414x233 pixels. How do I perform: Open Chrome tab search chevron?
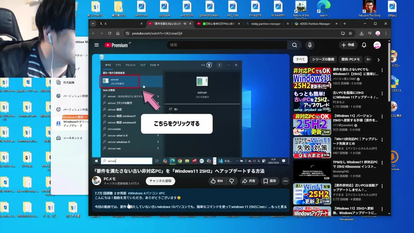click(93, 24)
